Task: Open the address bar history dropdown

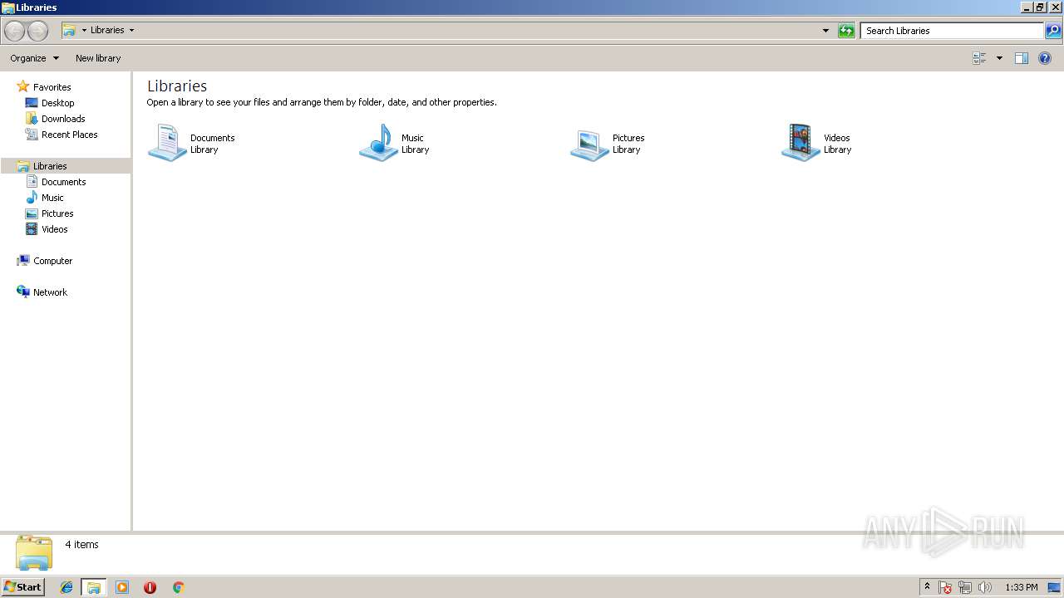Action: pyautogui.click(x=825, y=31)
